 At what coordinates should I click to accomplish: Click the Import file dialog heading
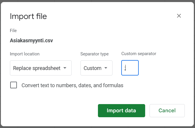28,16
